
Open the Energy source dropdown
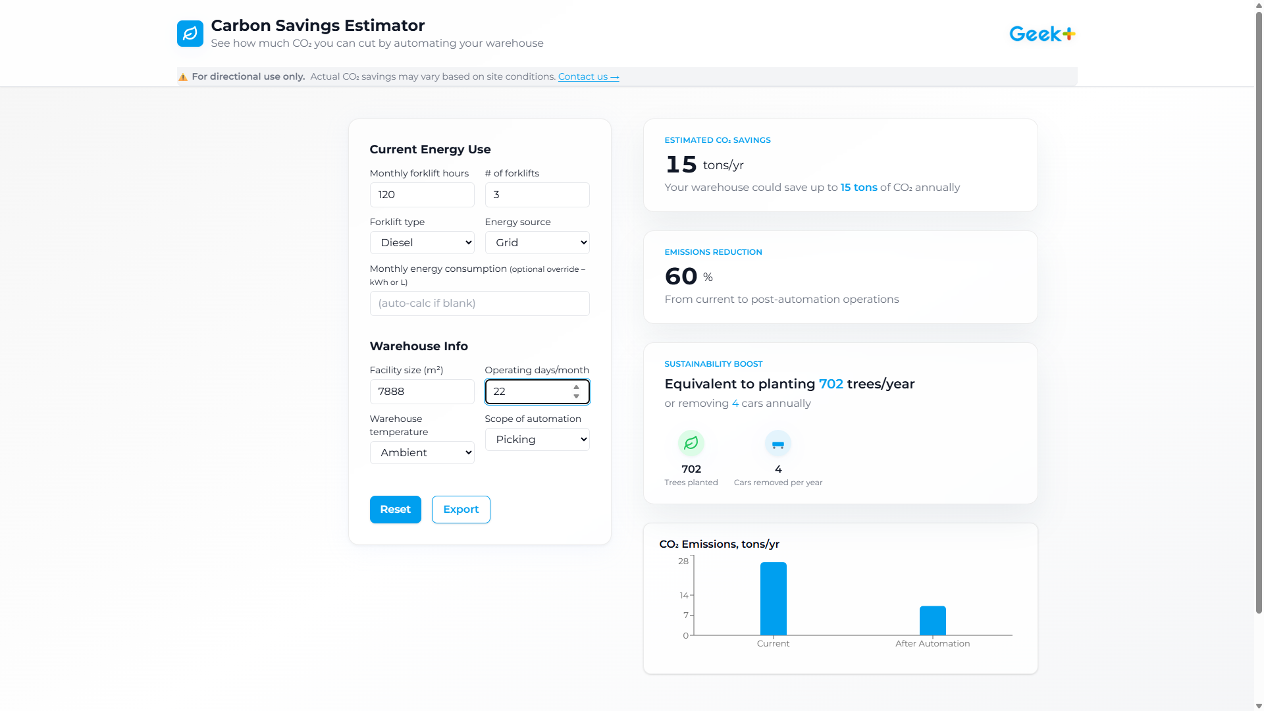click(537, 242)
